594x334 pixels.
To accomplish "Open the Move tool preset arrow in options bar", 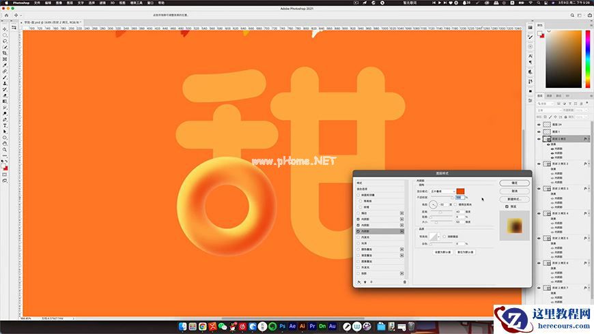I will (20, 15).
